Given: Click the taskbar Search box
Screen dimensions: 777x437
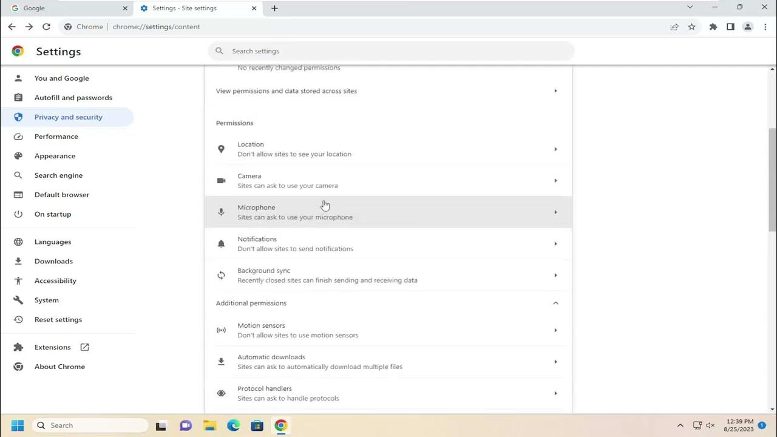Looking at the screenshot, I should point(90,425).
